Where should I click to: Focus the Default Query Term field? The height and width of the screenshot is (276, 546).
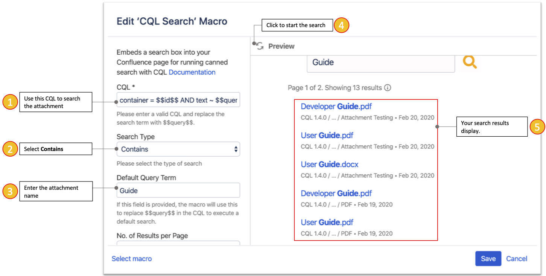178,191
